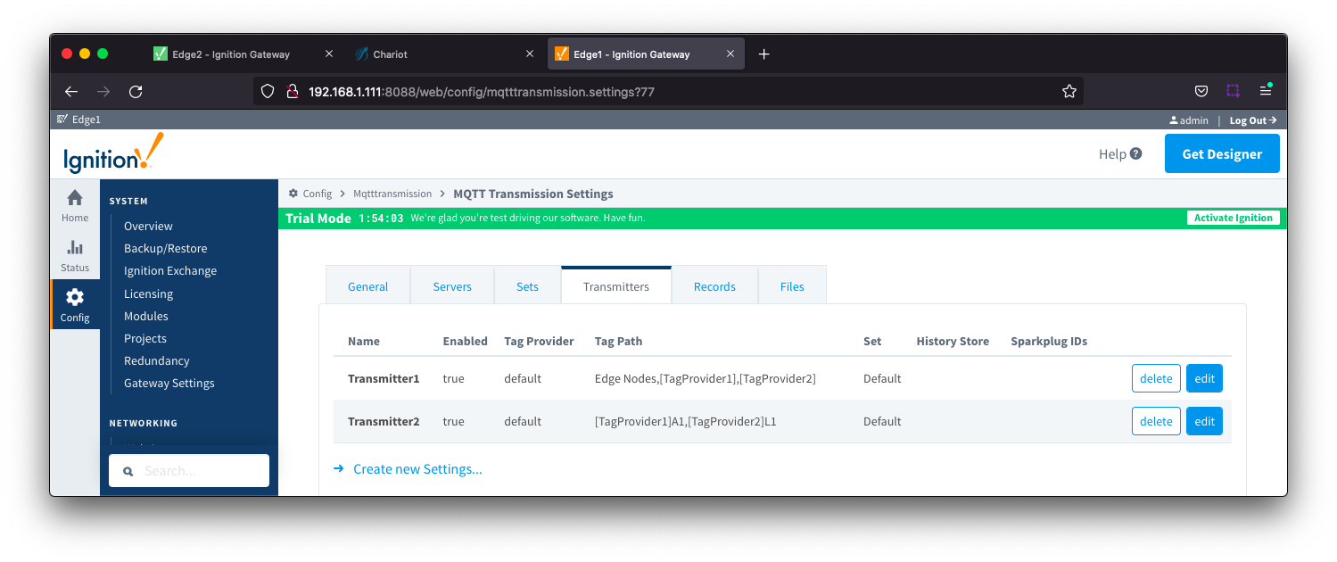1337x562 pixels.
Task: Open the Files settings tab
Action: pos(792,286)
